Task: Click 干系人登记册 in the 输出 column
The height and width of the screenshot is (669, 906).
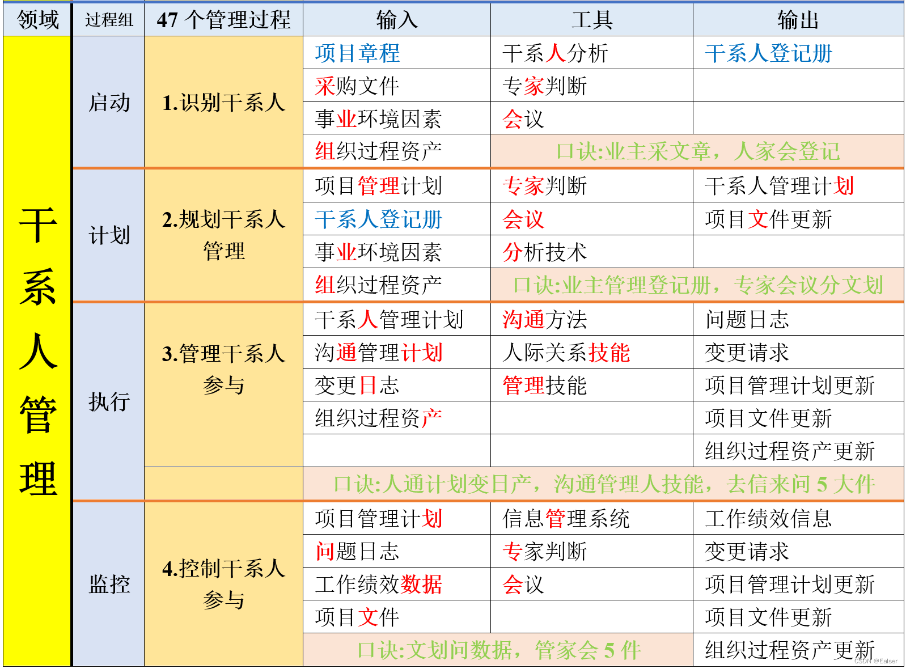Action: click(x=798, y=53)
